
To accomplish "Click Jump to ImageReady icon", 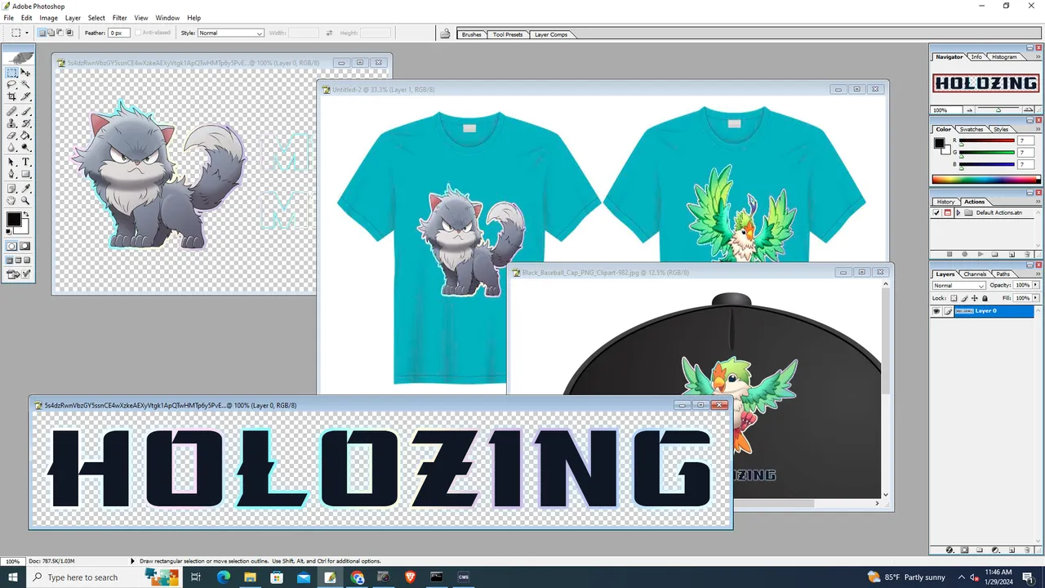I will pyautogui.click(x=12, y=274).
